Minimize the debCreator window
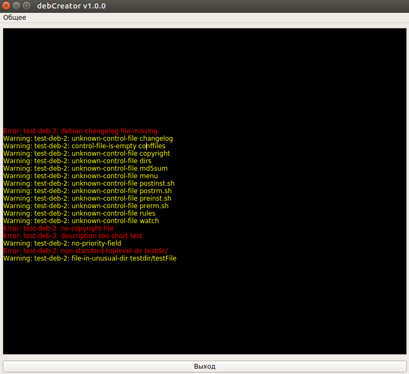 tap(16, 5)
